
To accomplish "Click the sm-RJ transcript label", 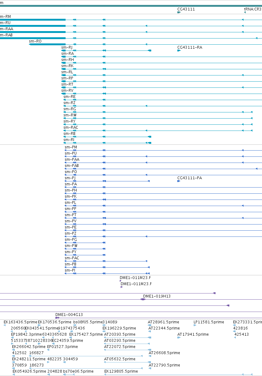I will tap(67, 47).
